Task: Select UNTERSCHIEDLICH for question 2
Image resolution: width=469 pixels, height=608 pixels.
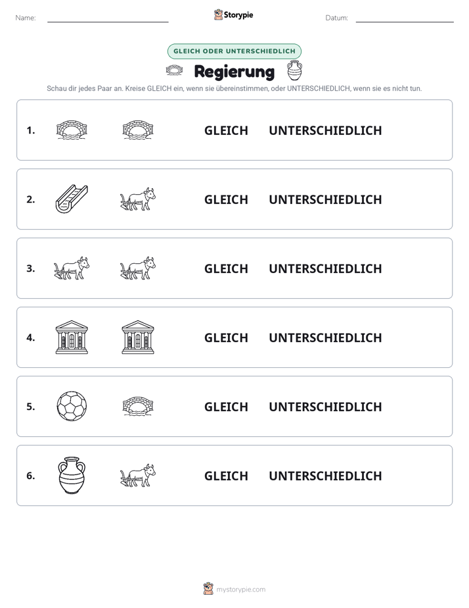Action: click(x=325, y=199)
